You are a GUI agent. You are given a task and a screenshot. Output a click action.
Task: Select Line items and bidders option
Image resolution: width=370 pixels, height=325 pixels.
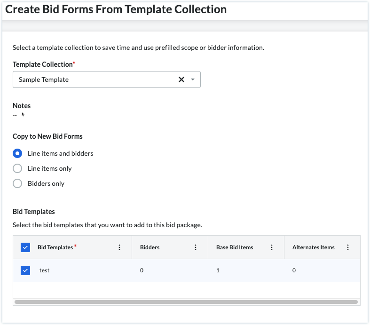coord(17,153)
